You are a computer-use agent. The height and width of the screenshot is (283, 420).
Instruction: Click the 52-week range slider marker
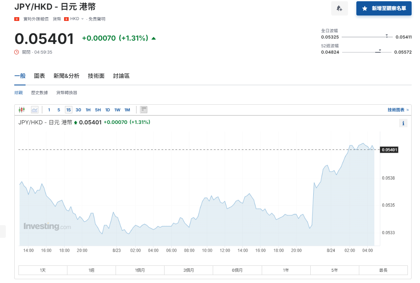point(379,50)
